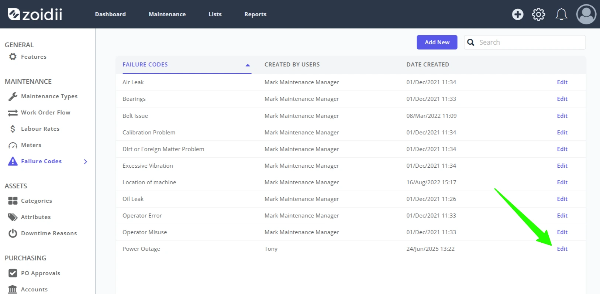Select the Belt Issue row name

(x=135, y=116)
